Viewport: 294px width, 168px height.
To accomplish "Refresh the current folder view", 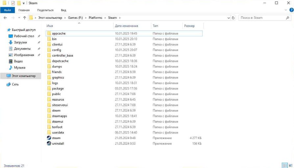I will (233, 18).
